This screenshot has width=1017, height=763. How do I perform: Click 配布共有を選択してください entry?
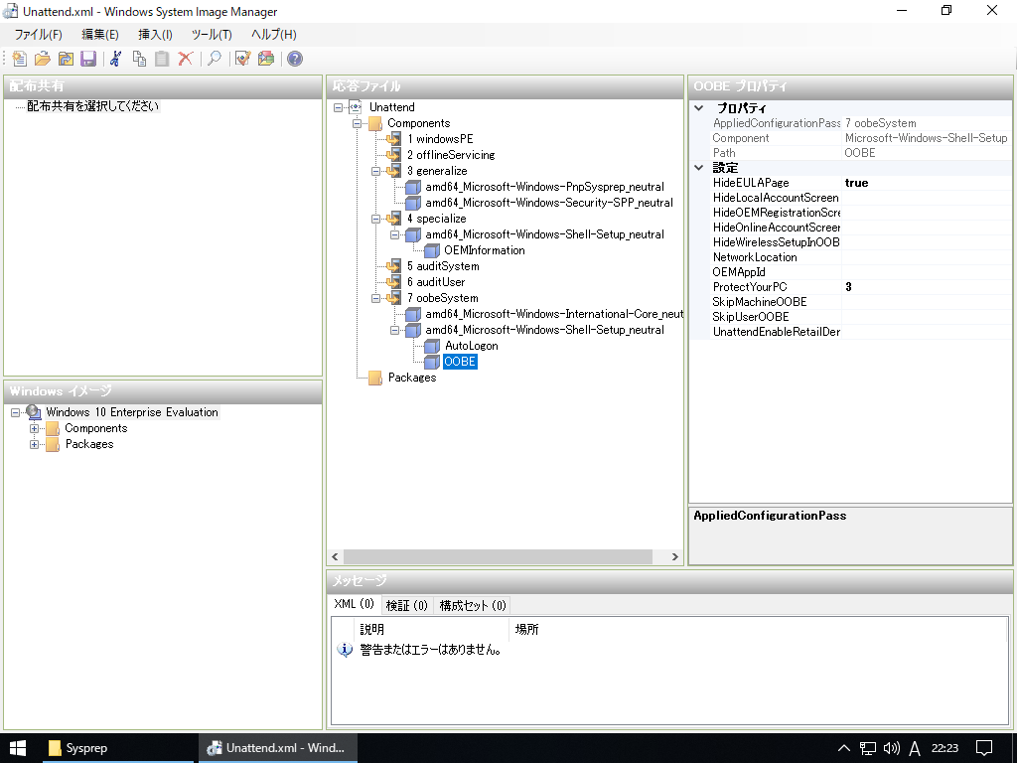pos(92,106)
